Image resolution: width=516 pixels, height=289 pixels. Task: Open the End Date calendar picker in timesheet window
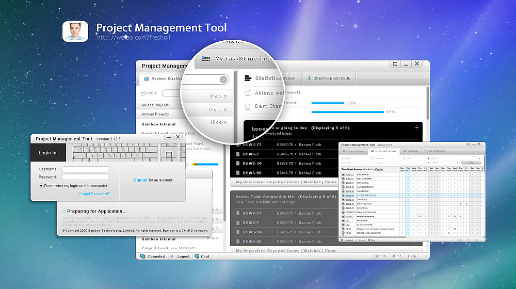[x=404, y=158]
